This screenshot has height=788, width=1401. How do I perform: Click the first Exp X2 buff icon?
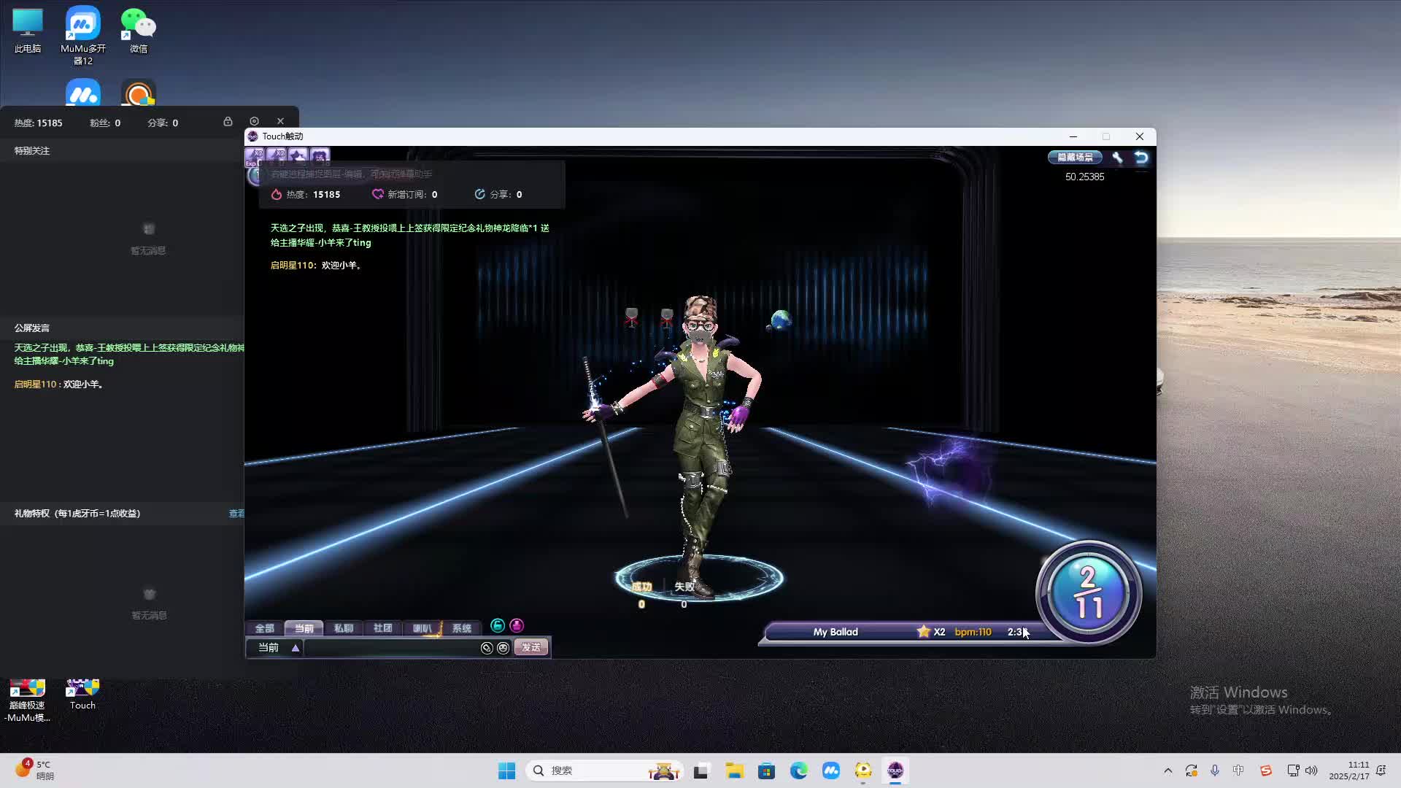point(255,155)
